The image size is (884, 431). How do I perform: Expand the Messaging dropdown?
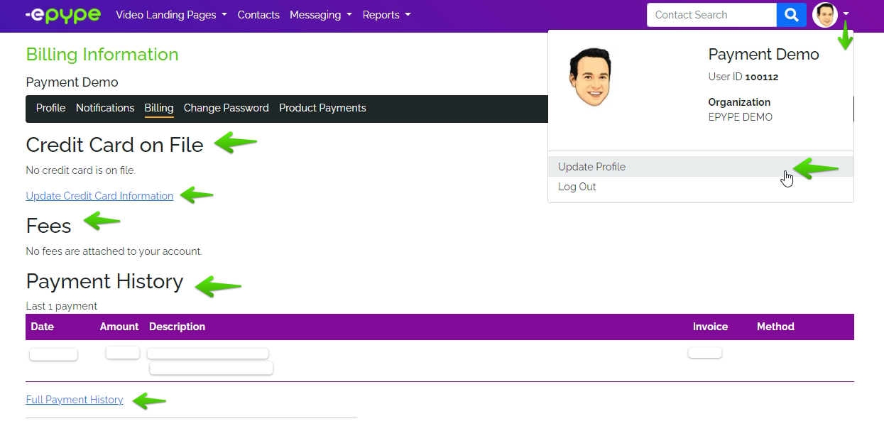(x=321, y=15)
